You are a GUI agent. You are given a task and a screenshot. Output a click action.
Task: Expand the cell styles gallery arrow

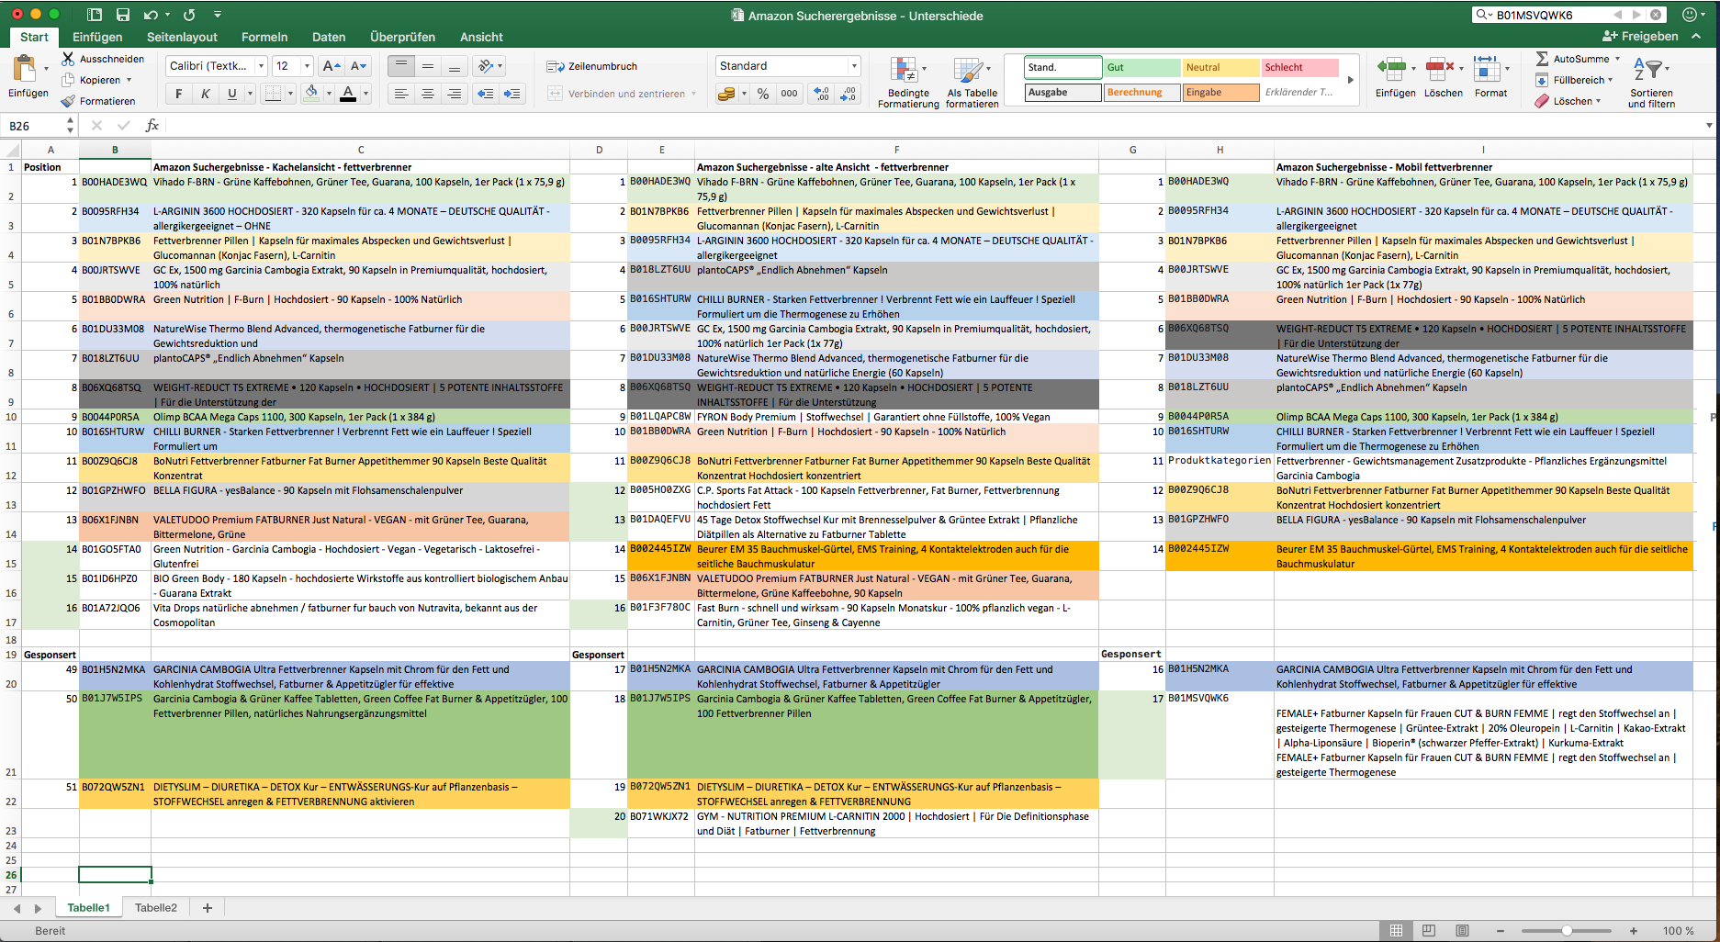click(x=1350, y=80)
